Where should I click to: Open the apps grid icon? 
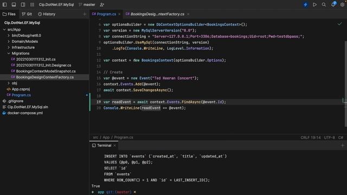tap(32, 5)
